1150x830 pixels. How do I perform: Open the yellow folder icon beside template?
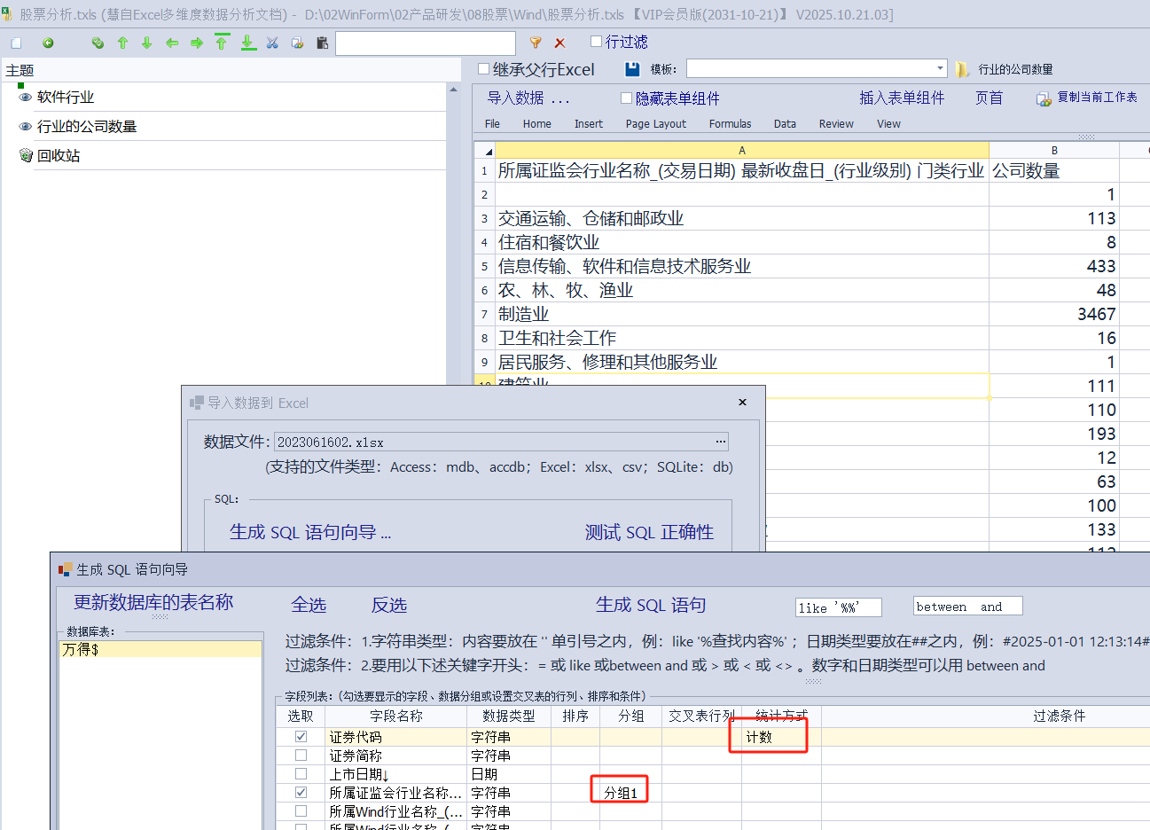click(x=962, y=69)
